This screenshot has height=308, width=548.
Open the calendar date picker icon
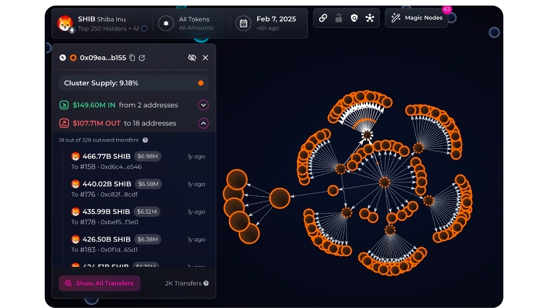click(x=243, y=23)
